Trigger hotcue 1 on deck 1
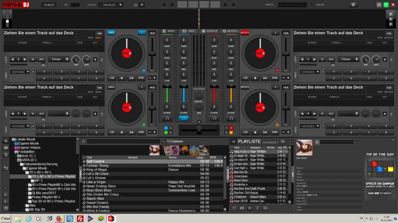This screenshot has width=398, height=223. (x=44, y=72)
